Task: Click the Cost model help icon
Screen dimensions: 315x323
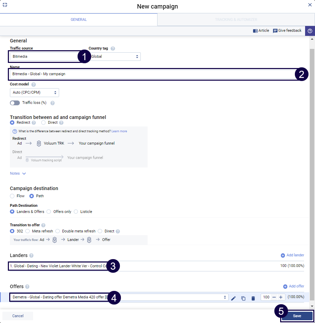Action: click(x=33, y=84)
